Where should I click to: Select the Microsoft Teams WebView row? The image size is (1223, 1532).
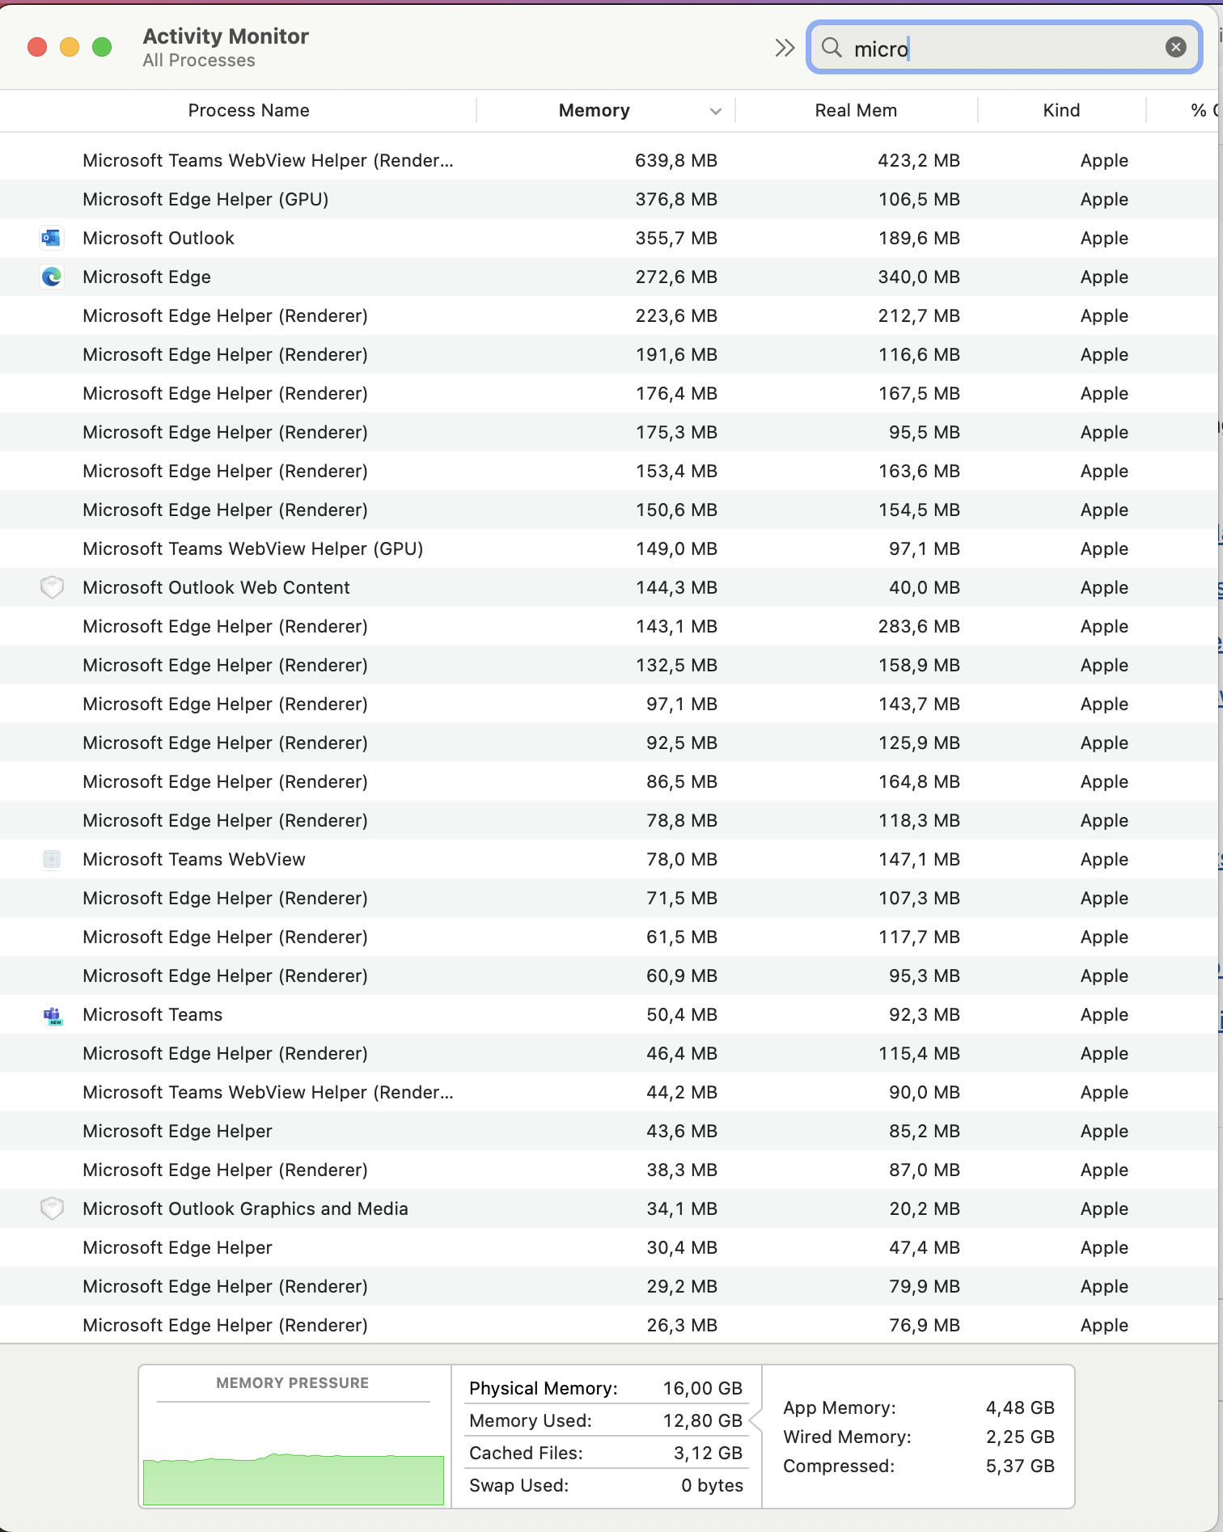coord(609,859)
